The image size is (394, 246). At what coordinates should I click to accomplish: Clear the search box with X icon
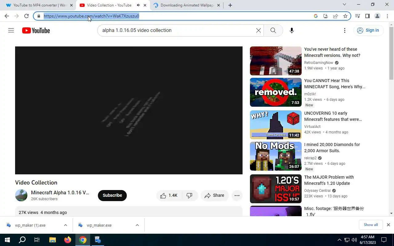(x=259, y=30)
